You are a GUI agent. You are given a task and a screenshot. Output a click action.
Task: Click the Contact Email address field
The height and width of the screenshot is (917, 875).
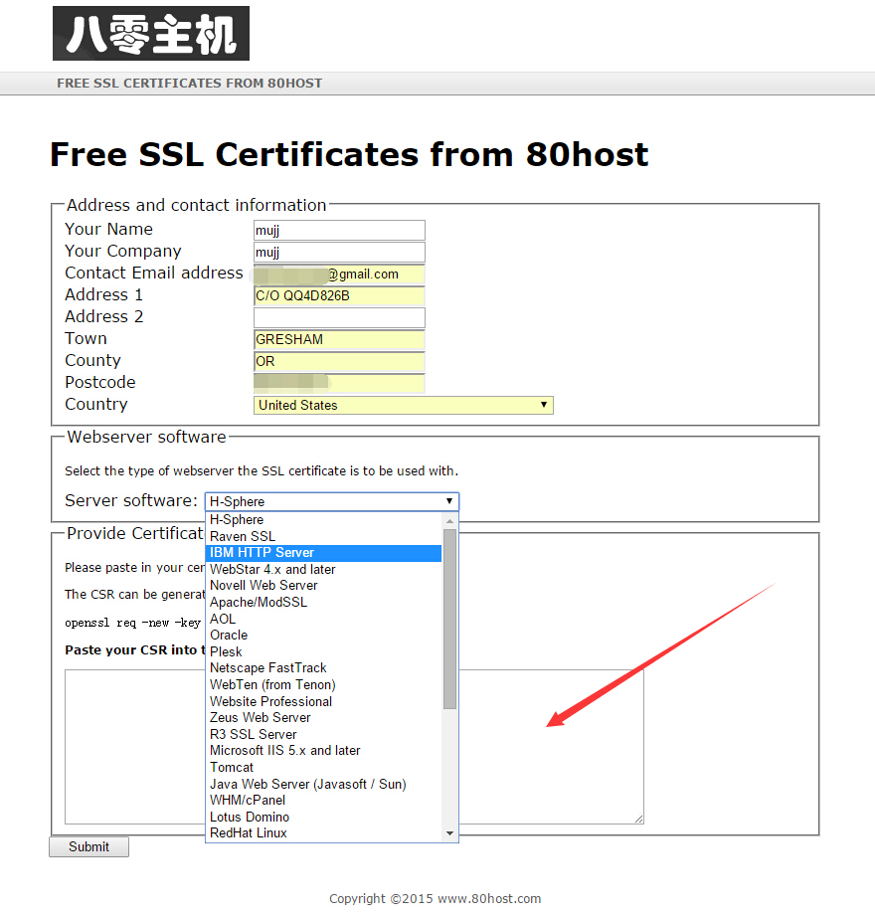pyautogui.click(x=339, y=275)
